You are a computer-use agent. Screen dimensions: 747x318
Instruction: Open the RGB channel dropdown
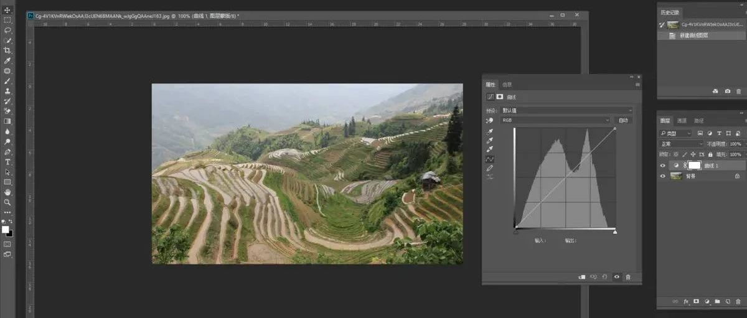point(555,120)
